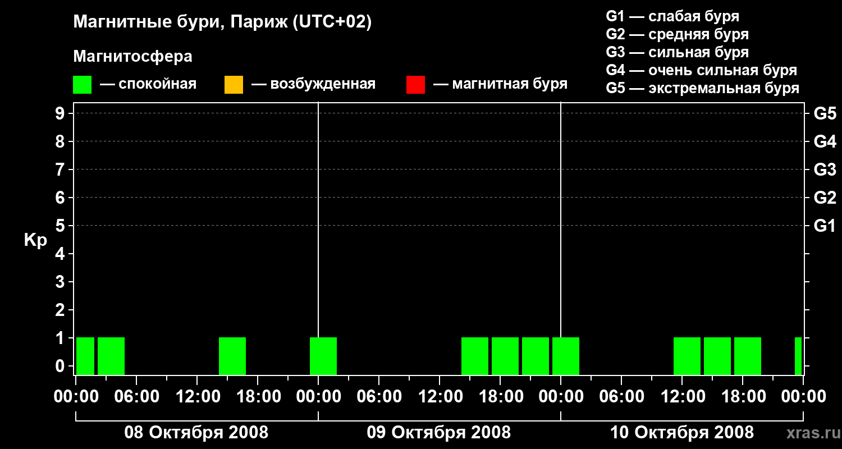Click the '18:00' time label under 10 October
This screenshot has width=842, height=449.
743,397
